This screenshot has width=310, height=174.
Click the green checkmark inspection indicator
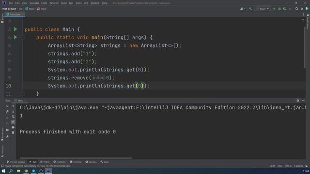click(303, 20)
